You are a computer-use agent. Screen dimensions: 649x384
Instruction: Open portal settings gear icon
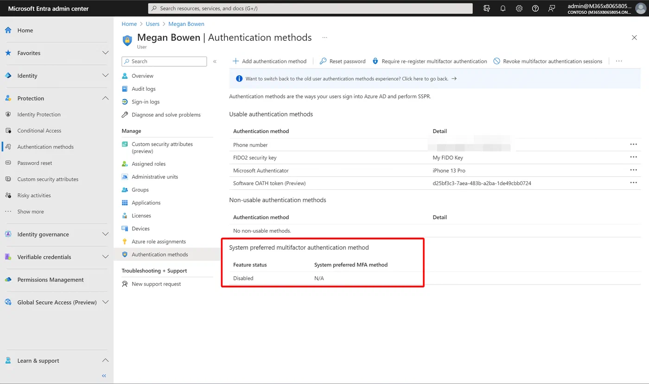tap(519, 8)
